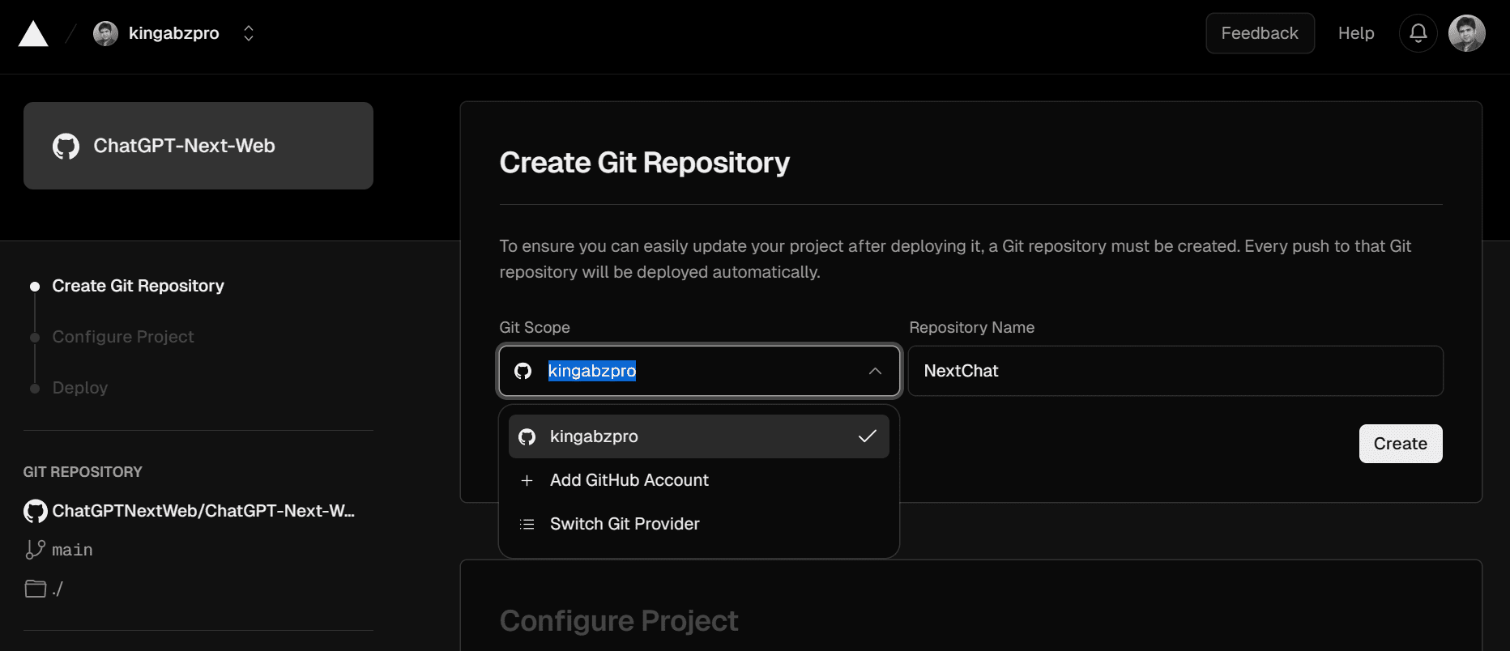Click the Repository Name field label
Image resolution: width=1510 pixels, height=651 pixels.
pyautogui.click(x=971, y=327)
